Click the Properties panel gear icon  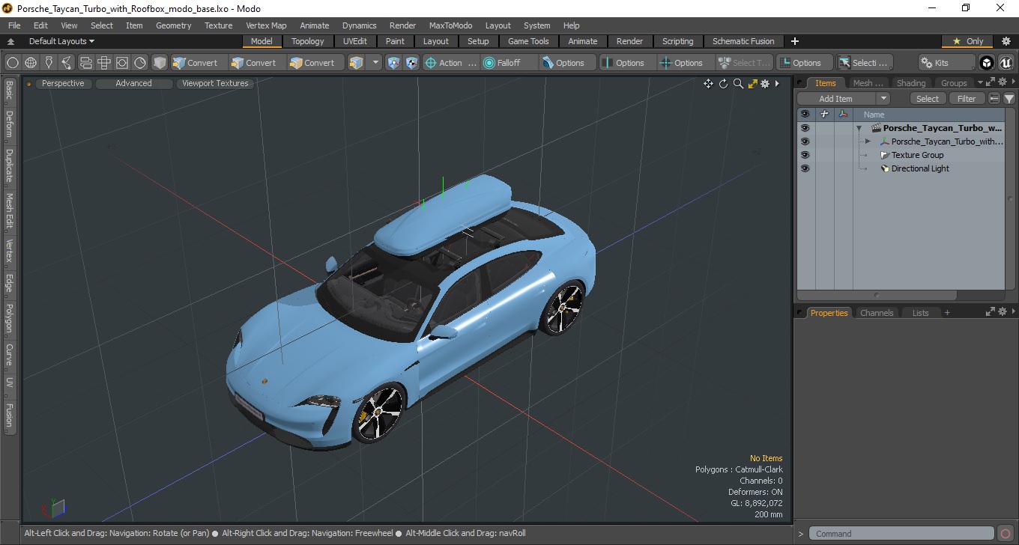coord(1002,312)
